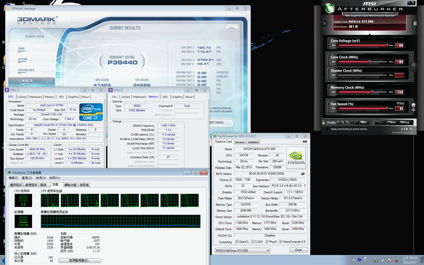Select Afterburner profile slot 3

[348, 123]
